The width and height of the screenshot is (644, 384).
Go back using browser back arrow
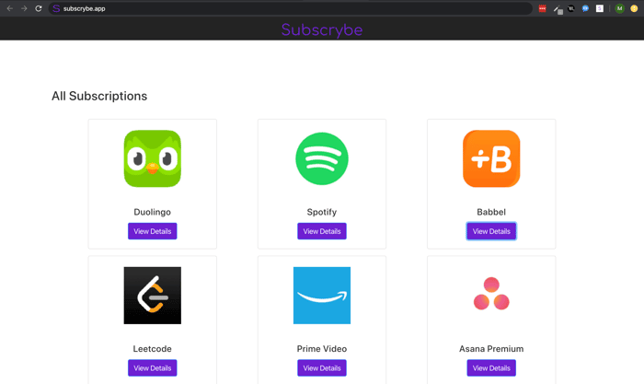[x=10, y=8]
